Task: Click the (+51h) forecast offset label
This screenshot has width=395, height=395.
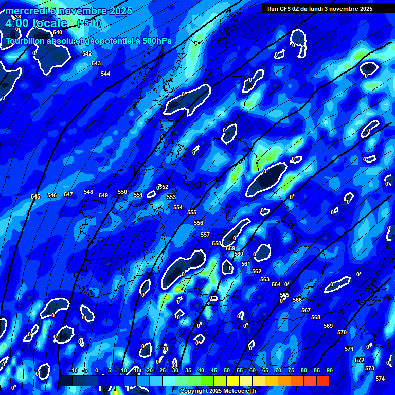Action: (x=89, y=24)
